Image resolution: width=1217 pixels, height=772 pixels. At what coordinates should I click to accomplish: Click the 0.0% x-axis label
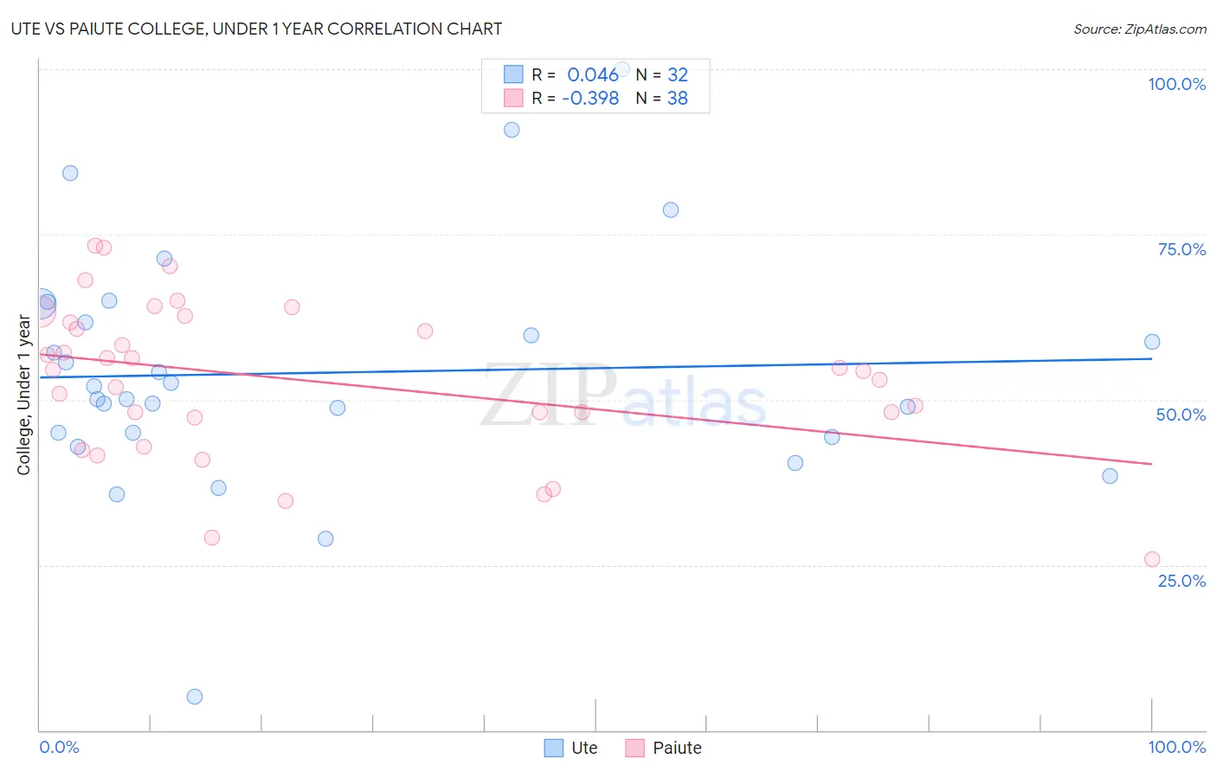coord(59,747)
